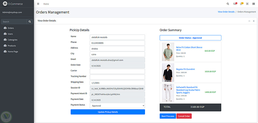Open Users in the sidebar
Image resolution: width=258 pixels, height=123 pixels.
click(x=10, y=34)
